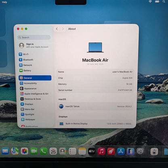This screenshot has height=168, width=168.
Task: Go forward with the right chevron button
Action: [63, 29]
